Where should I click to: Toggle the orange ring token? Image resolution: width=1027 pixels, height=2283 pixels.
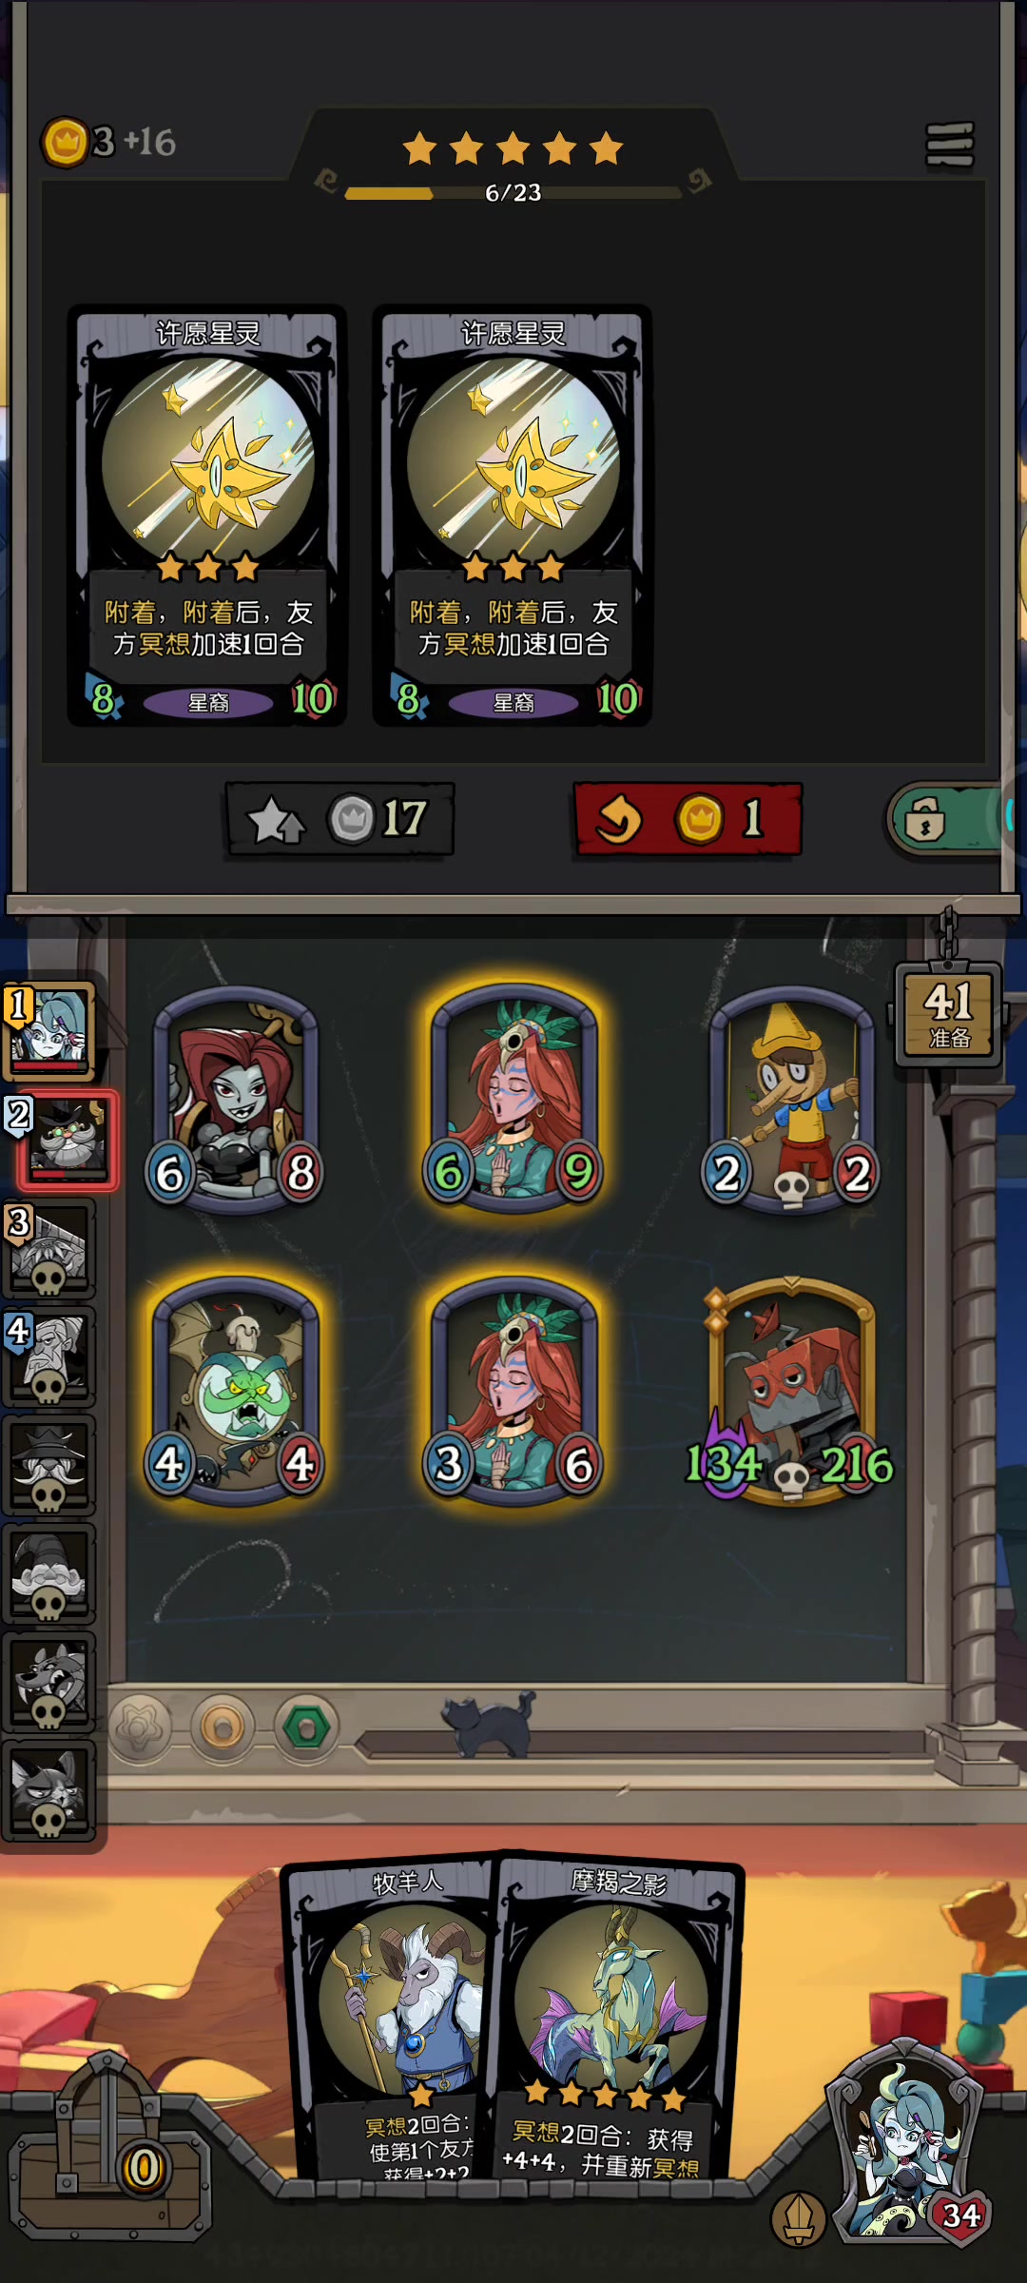[x=223, y=1727]
